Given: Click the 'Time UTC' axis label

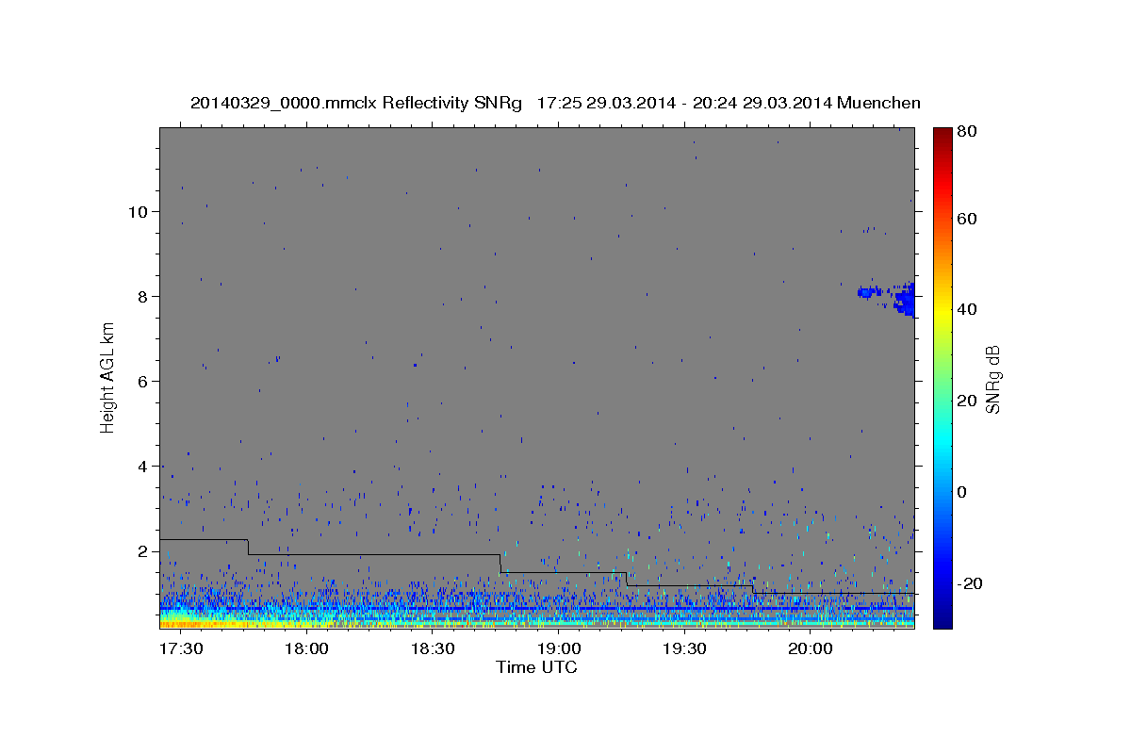Looking at the screenshot, I should [536, 667].
